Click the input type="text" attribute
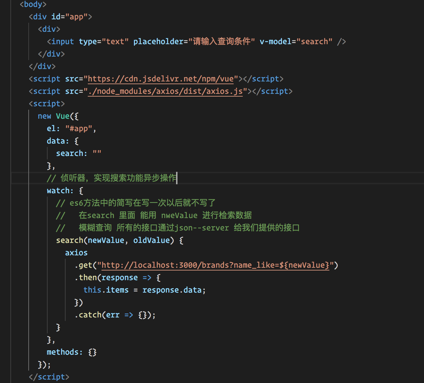This screenshot has height=383, width=424. [104, 41]
